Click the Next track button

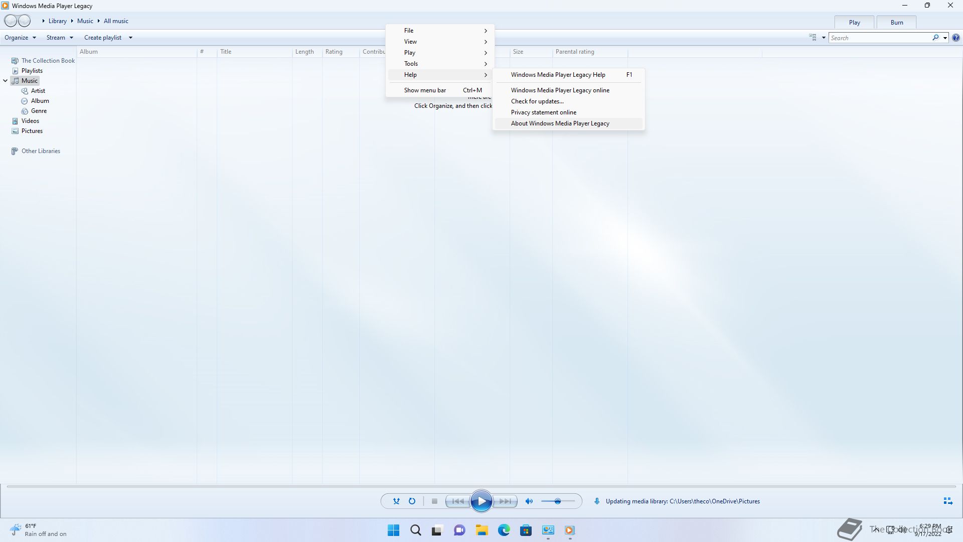pos(505,501)
